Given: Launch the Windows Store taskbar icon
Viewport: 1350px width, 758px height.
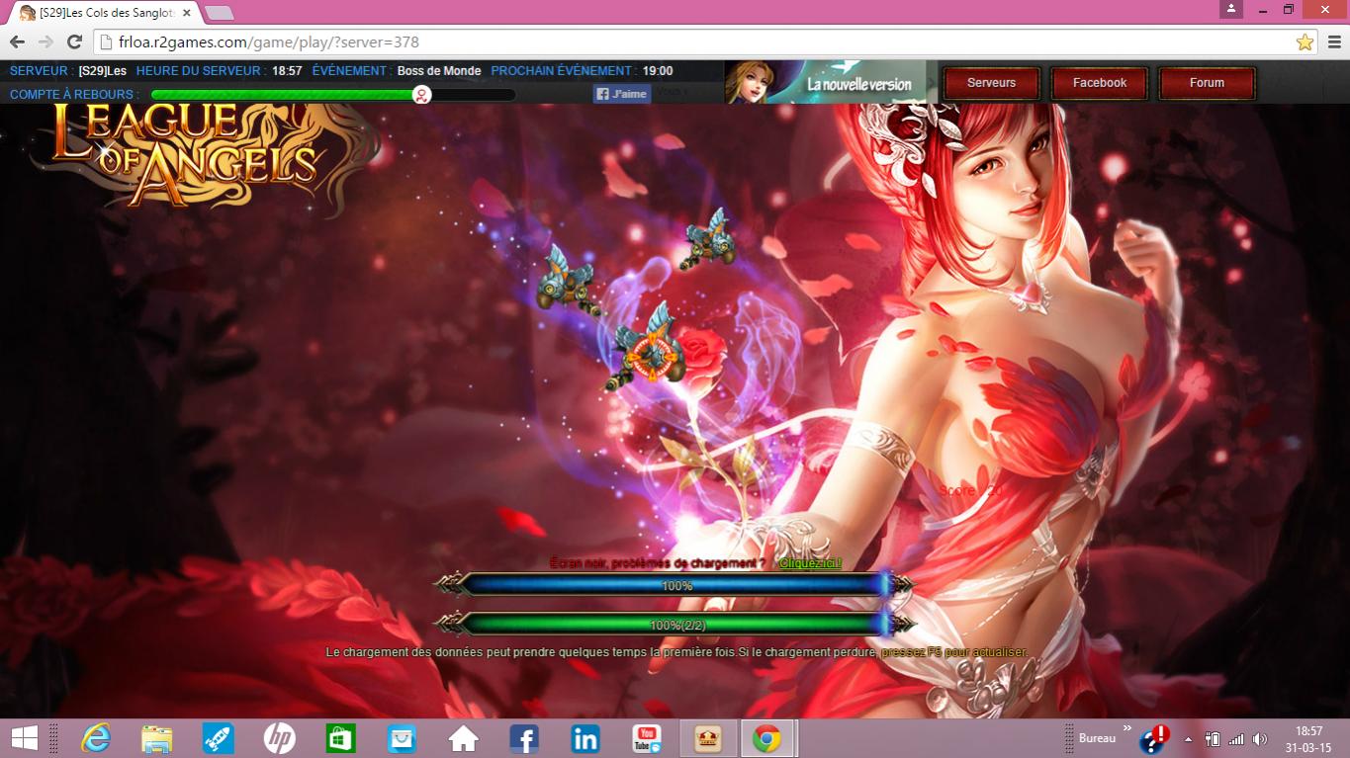Looking at the screenshot, I should [340, 738].
